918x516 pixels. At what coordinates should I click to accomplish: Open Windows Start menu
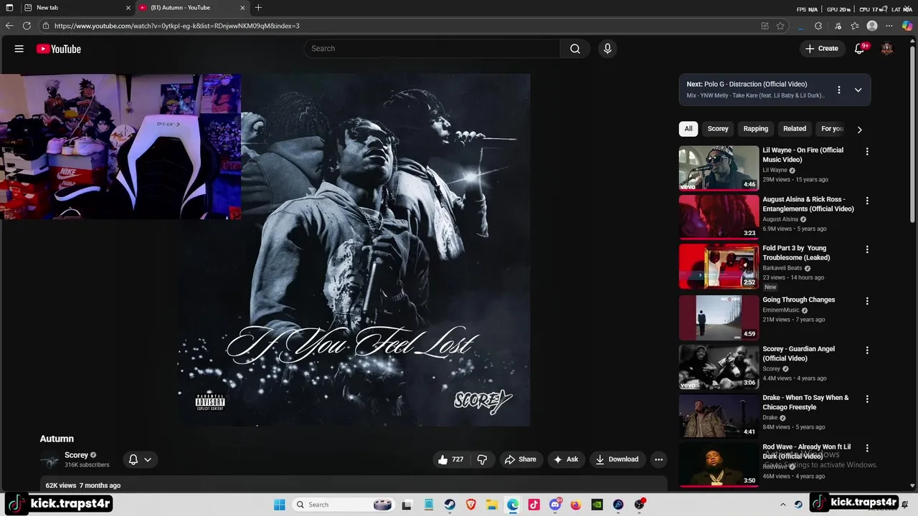280,505
